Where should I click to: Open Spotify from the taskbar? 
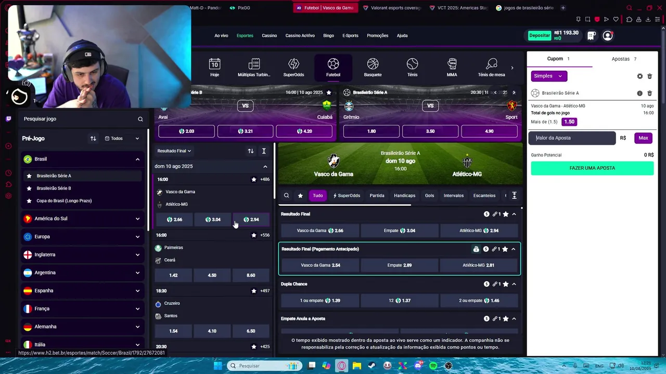pyautogui.click(x=433, y=366)
